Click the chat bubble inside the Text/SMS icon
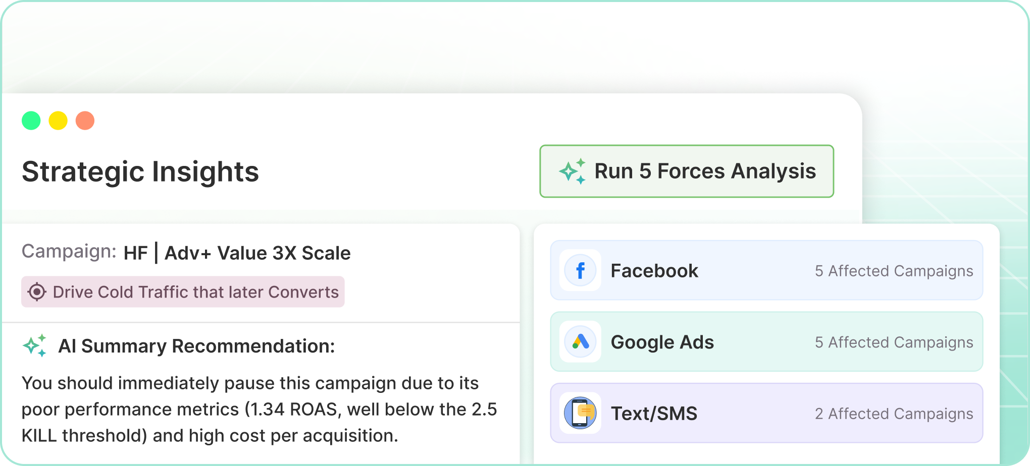The height and width of the screenshot is (466, 1030). (x=585, y=411)
